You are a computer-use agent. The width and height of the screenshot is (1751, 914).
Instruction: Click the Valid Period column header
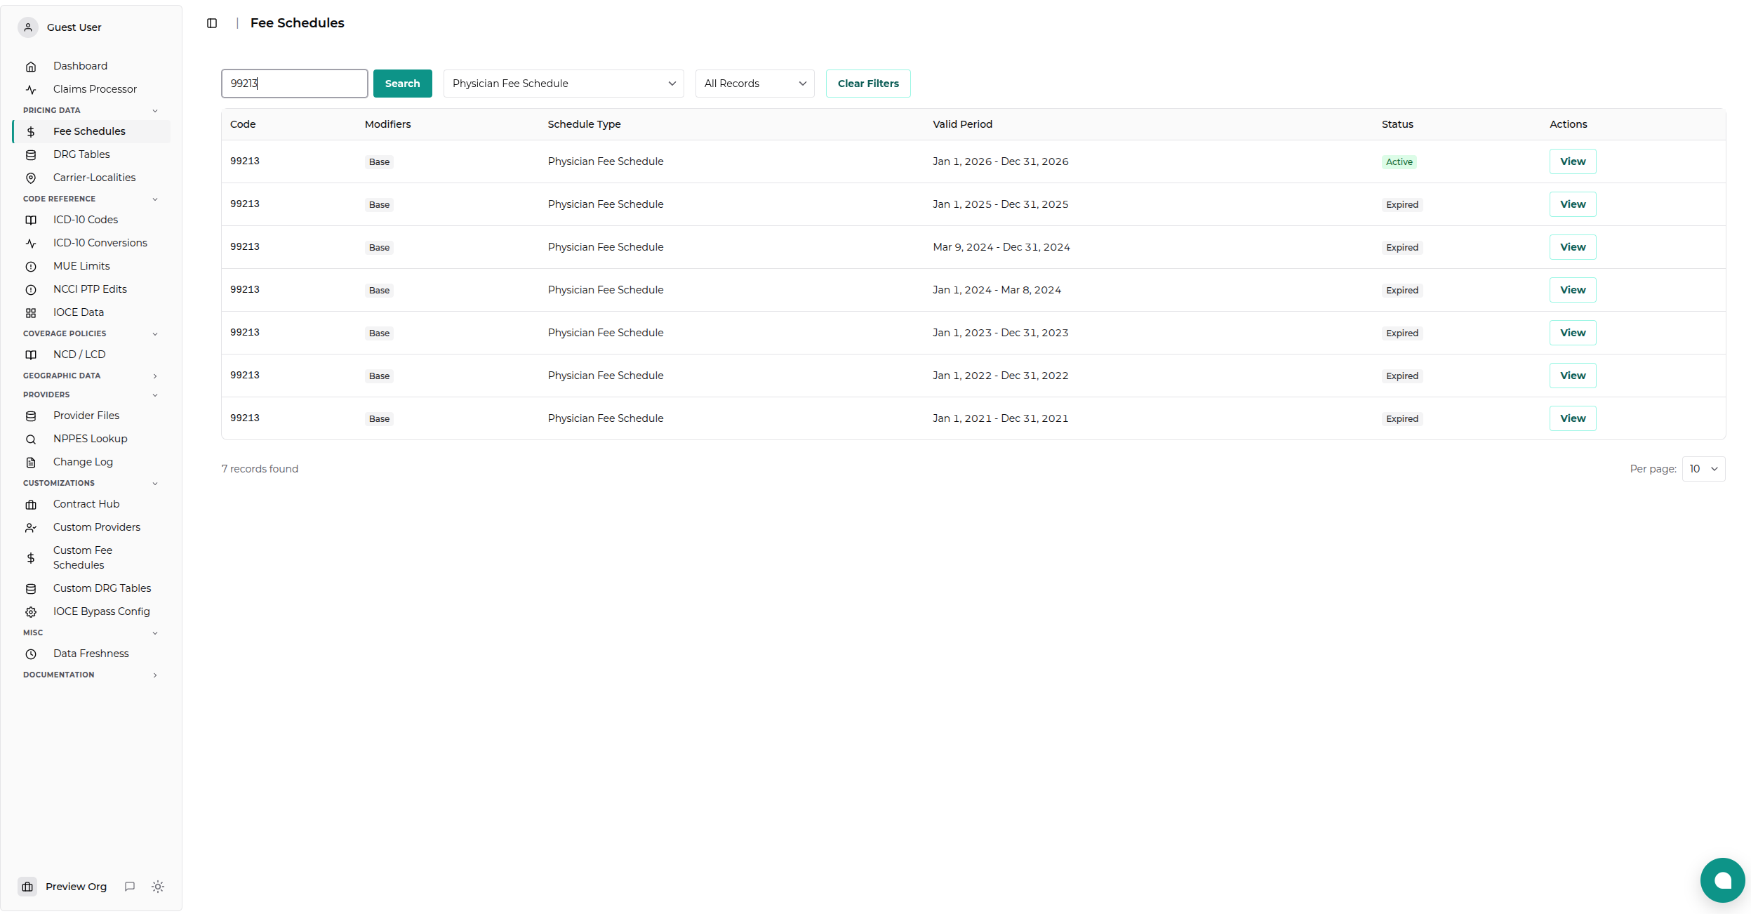pyautogui.click(x=962, y=124)
